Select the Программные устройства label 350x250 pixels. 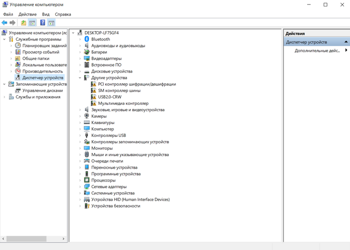click(116, 174)
